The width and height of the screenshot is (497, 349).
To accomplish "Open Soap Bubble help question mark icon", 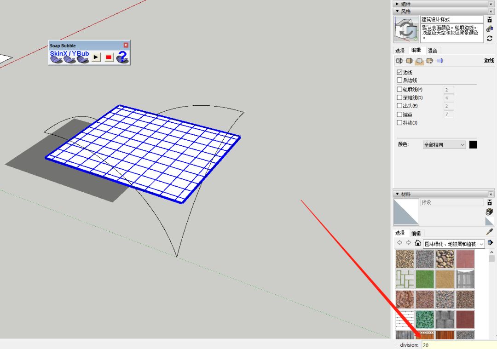I will tap(122, 57).
